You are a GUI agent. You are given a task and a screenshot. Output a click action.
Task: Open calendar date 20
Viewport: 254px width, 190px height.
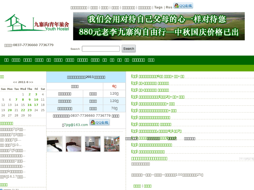(x=10, y=110)
